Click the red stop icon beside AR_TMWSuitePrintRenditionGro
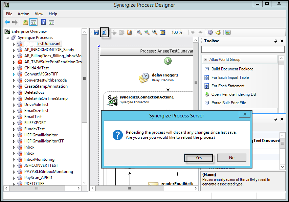The height and width of the screenshot is (202, 289). click(20, 62)
